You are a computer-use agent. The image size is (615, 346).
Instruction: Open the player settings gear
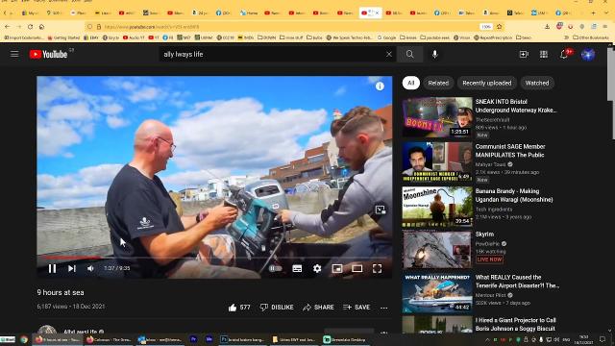(x=317, y=268)
